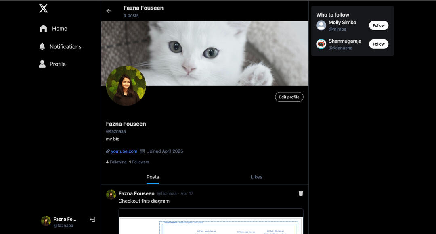This screenshot has height=234, width=436.
Task: Open the youtube.com link
Action: click(x=124, y=151)
